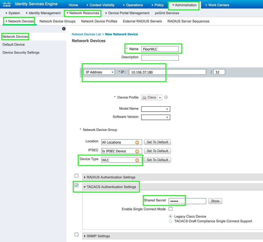
Task: Switch to RADIUS Server Sequences tab
Action: coord(188,21)
